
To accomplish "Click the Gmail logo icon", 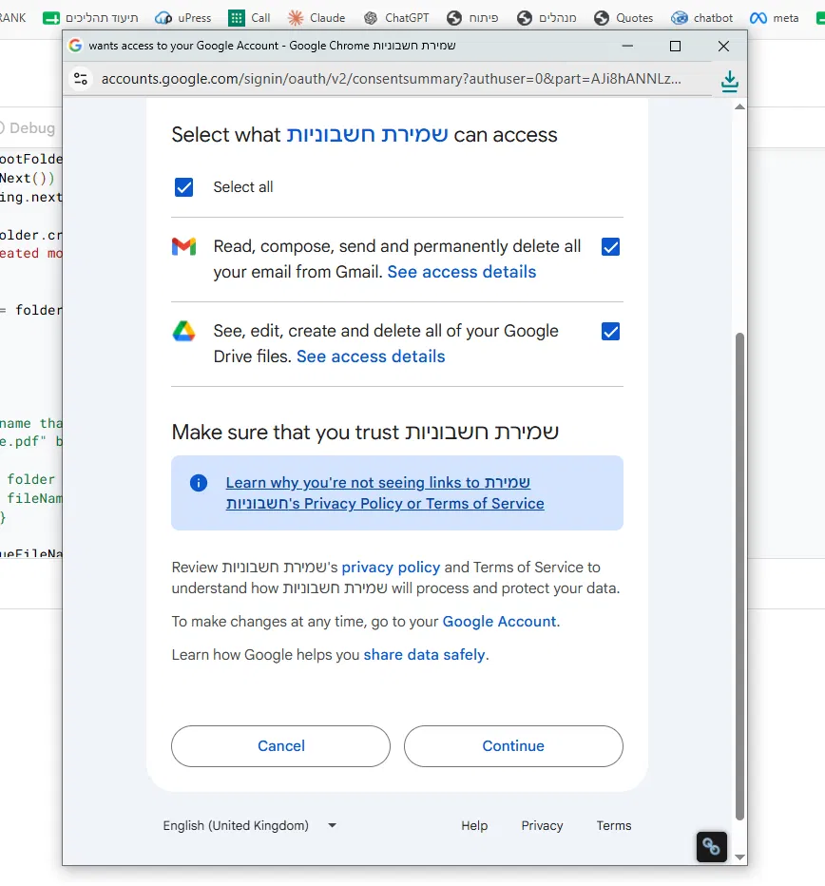I will coord(183,246).
